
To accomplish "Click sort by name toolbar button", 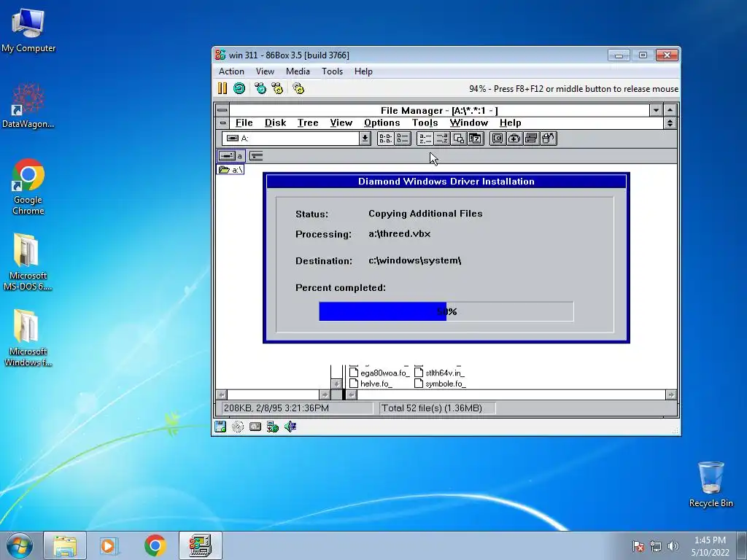I will 425,139.
